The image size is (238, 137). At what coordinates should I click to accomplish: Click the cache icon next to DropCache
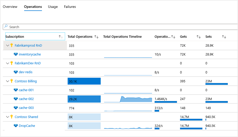coord(16,126)
